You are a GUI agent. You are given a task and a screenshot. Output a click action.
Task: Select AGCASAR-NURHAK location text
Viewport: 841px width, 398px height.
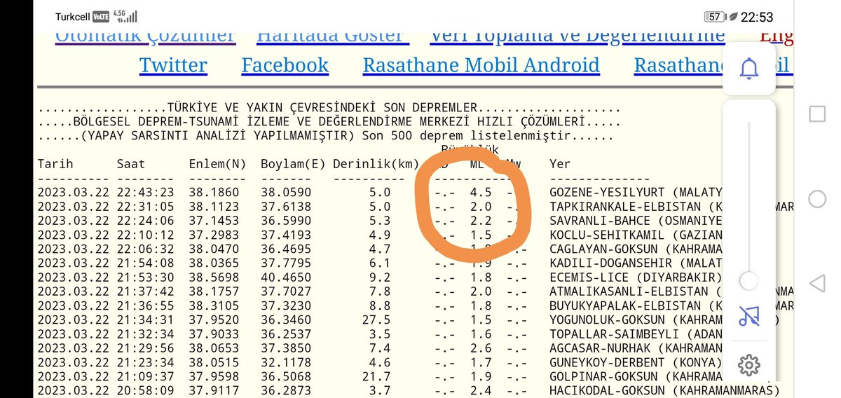pyautogui.click(x=603, y=348)
